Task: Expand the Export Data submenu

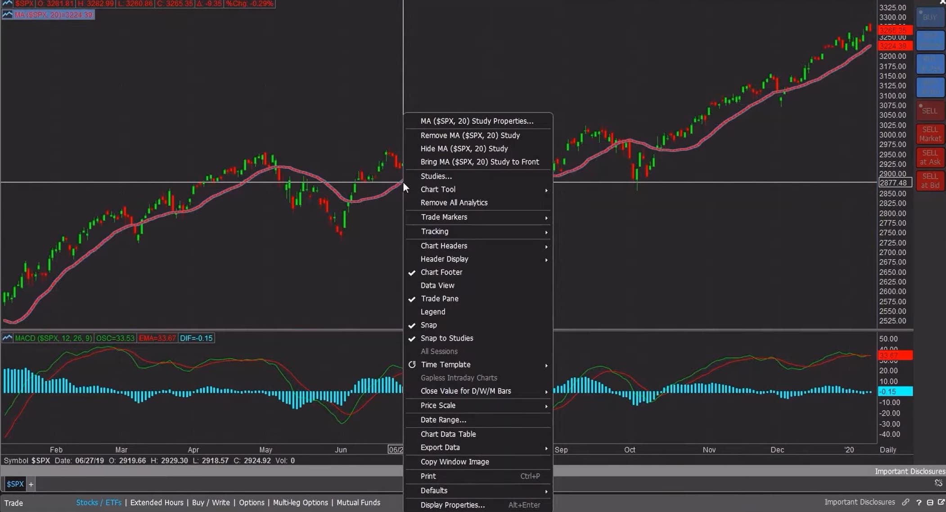Action: tap(478, 447)
